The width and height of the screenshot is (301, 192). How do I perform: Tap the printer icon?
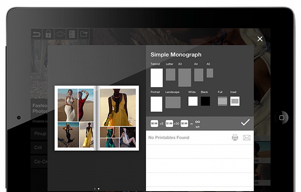[235, 138]
